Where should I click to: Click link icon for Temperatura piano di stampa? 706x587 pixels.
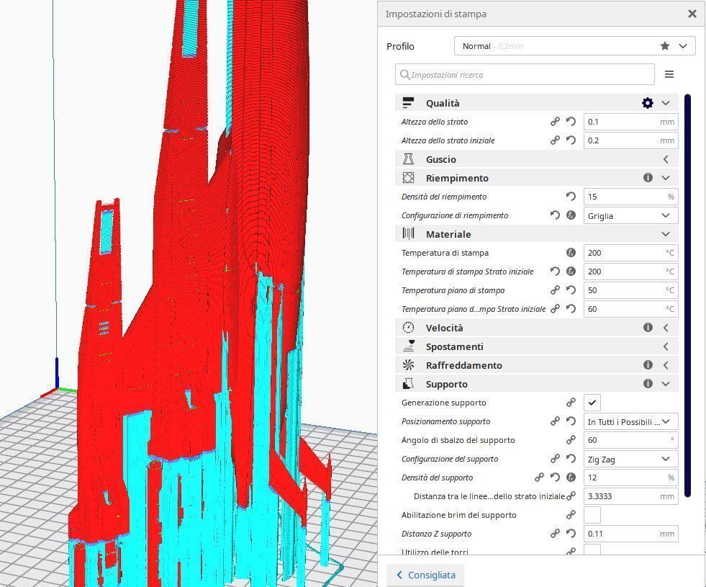pyautogui.click(x=555, y=290)
